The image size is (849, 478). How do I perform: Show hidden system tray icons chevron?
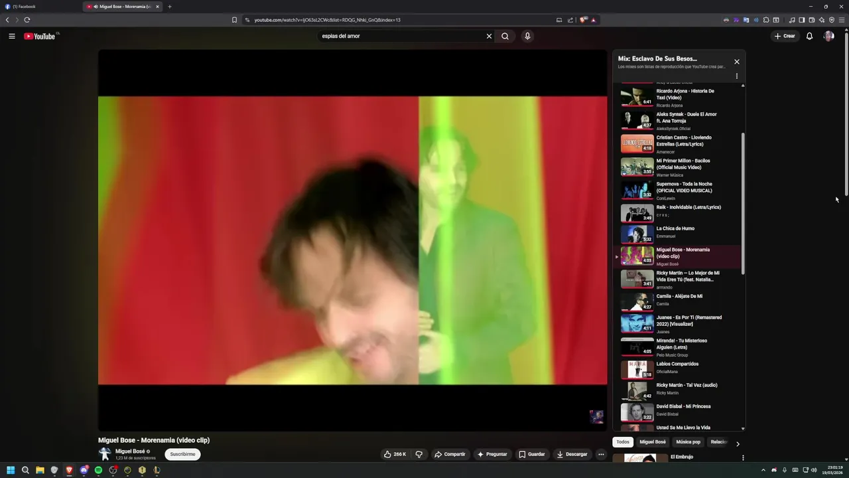click(763, 470)
